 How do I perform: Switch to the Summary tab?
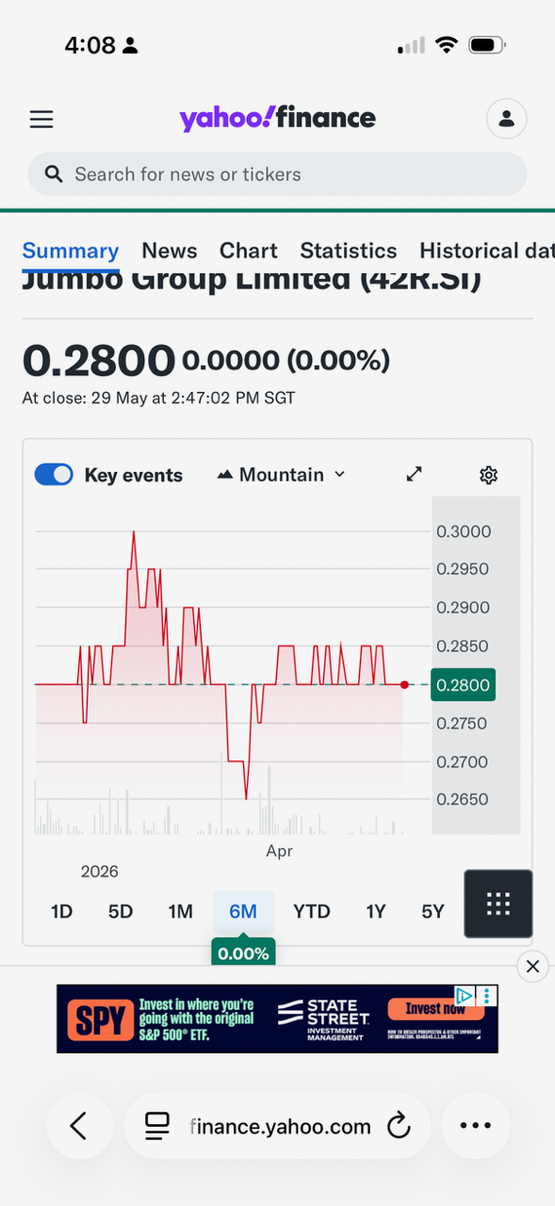(x=71, y=251)
